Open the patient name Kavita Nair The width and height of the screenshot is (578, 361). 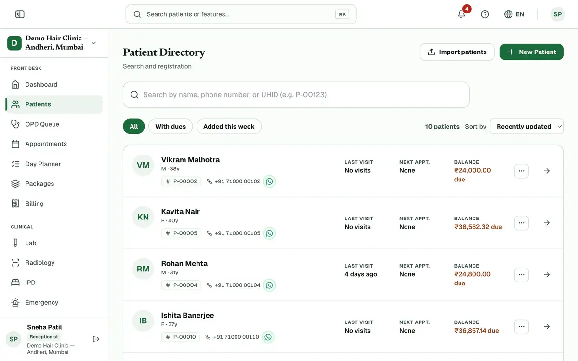click(x=181, y=212)
